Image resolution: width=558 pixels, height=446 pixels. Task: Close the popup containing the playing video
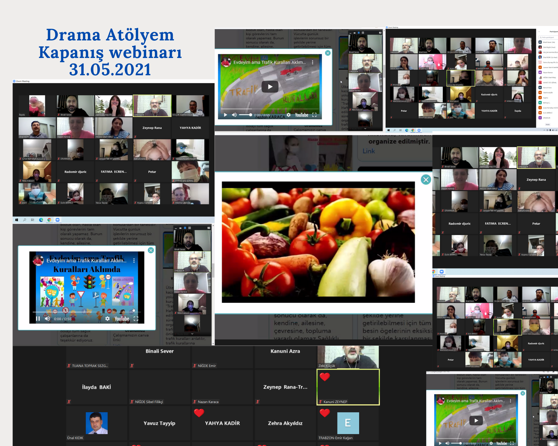point(151,250)
